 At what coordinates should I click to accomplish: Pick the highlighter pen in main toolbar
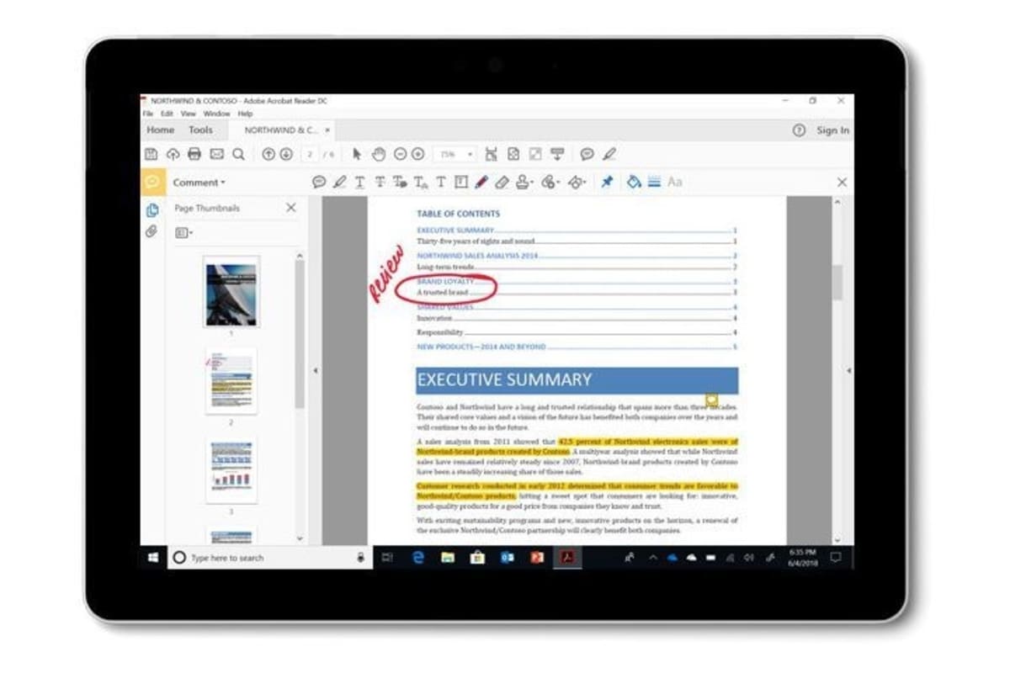pos(609,154)
